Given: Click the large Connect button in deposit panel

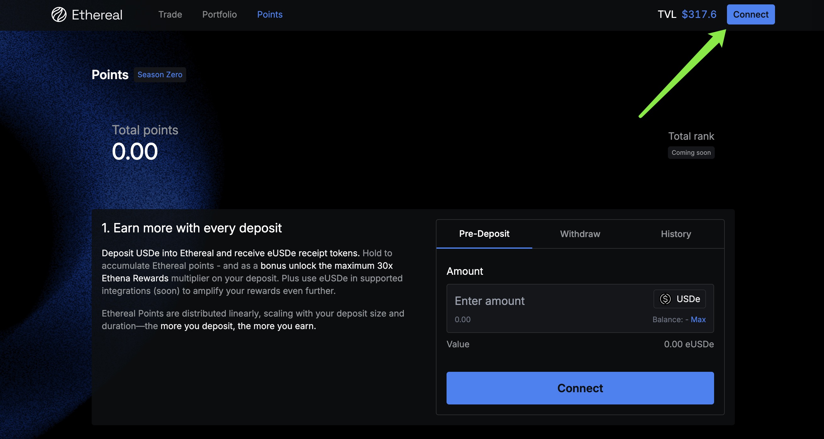Looking at the screenshot, I should 580,388.
